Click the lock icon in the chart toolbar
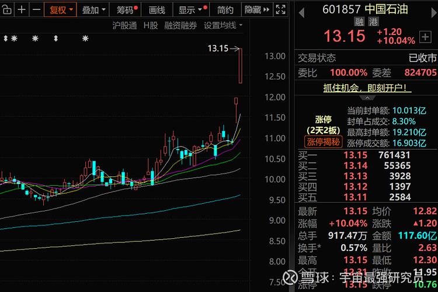Image resolution: width=438 pixels, height=292 pixels. click(6, 10)
